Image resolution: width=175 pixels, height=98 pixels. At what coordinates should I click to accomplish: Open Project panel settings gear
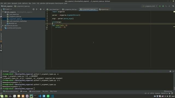(41, 9)
